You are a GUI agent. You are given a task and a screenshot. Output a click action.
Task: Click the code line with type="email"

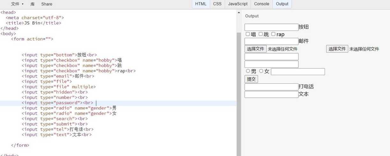click(58, 76)
